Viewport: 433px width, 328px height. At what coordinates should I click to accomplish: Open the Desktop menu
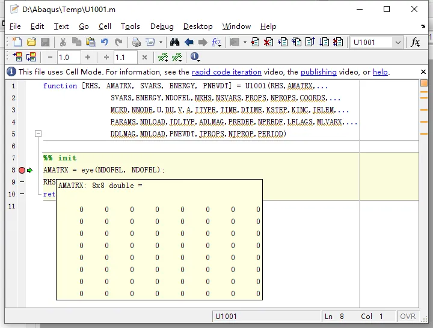pos(198,26)
